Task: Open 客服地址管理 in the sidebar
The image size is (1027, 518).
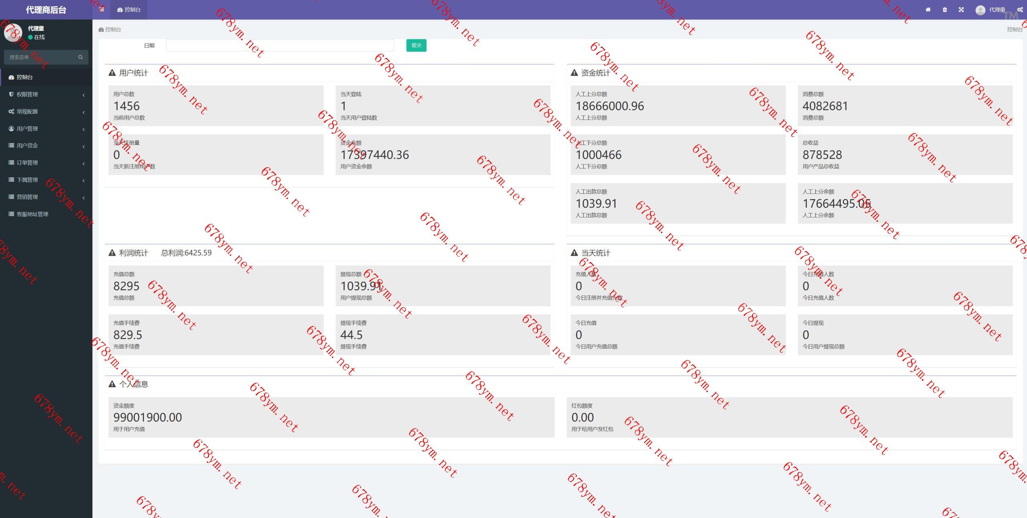Action: [32, 214]
